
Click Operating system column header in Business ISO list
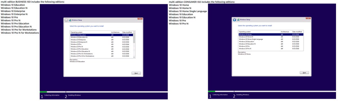point(90,32)
